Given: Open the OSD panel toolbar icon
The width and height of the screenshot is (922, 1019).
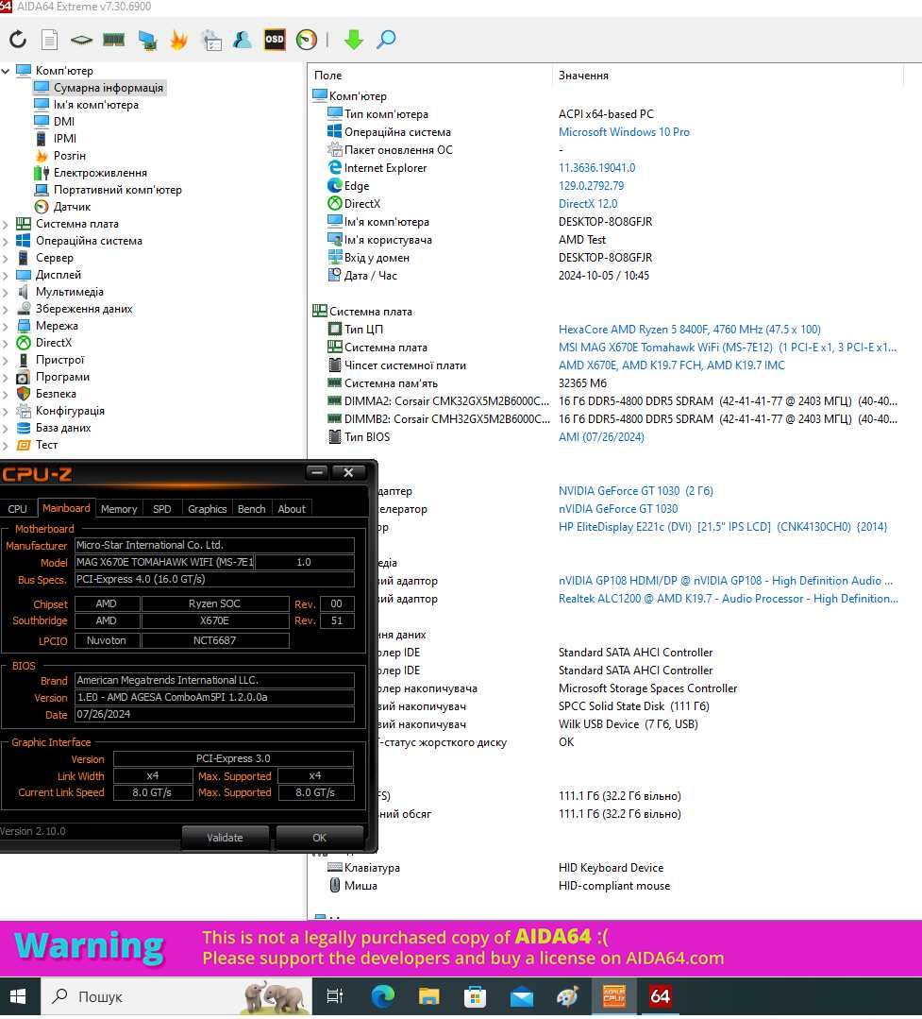Looking at the screenshot, I should [x=275, y=40].
